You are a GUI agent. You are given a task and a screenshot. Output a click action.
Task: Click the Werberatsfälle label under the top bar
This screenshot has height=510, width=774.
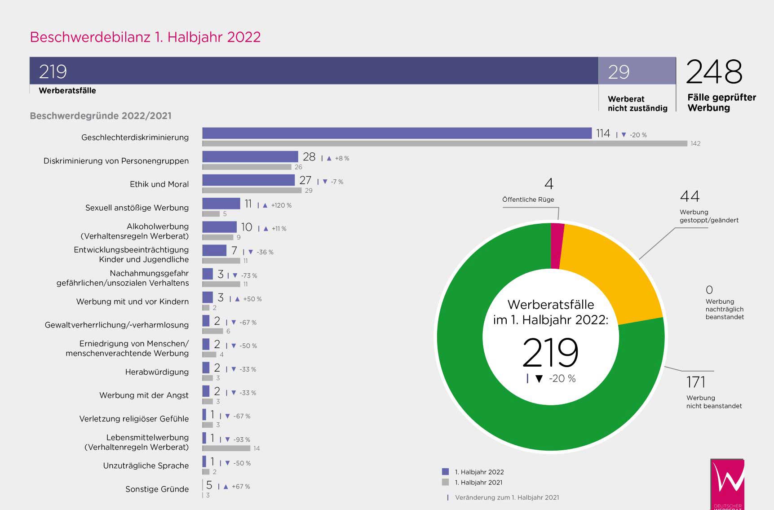[67, 90]
